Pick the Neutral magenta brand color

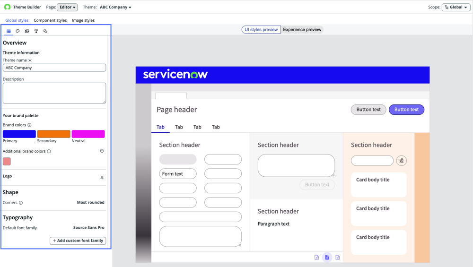pyautogui.click(x=88, y=134)
